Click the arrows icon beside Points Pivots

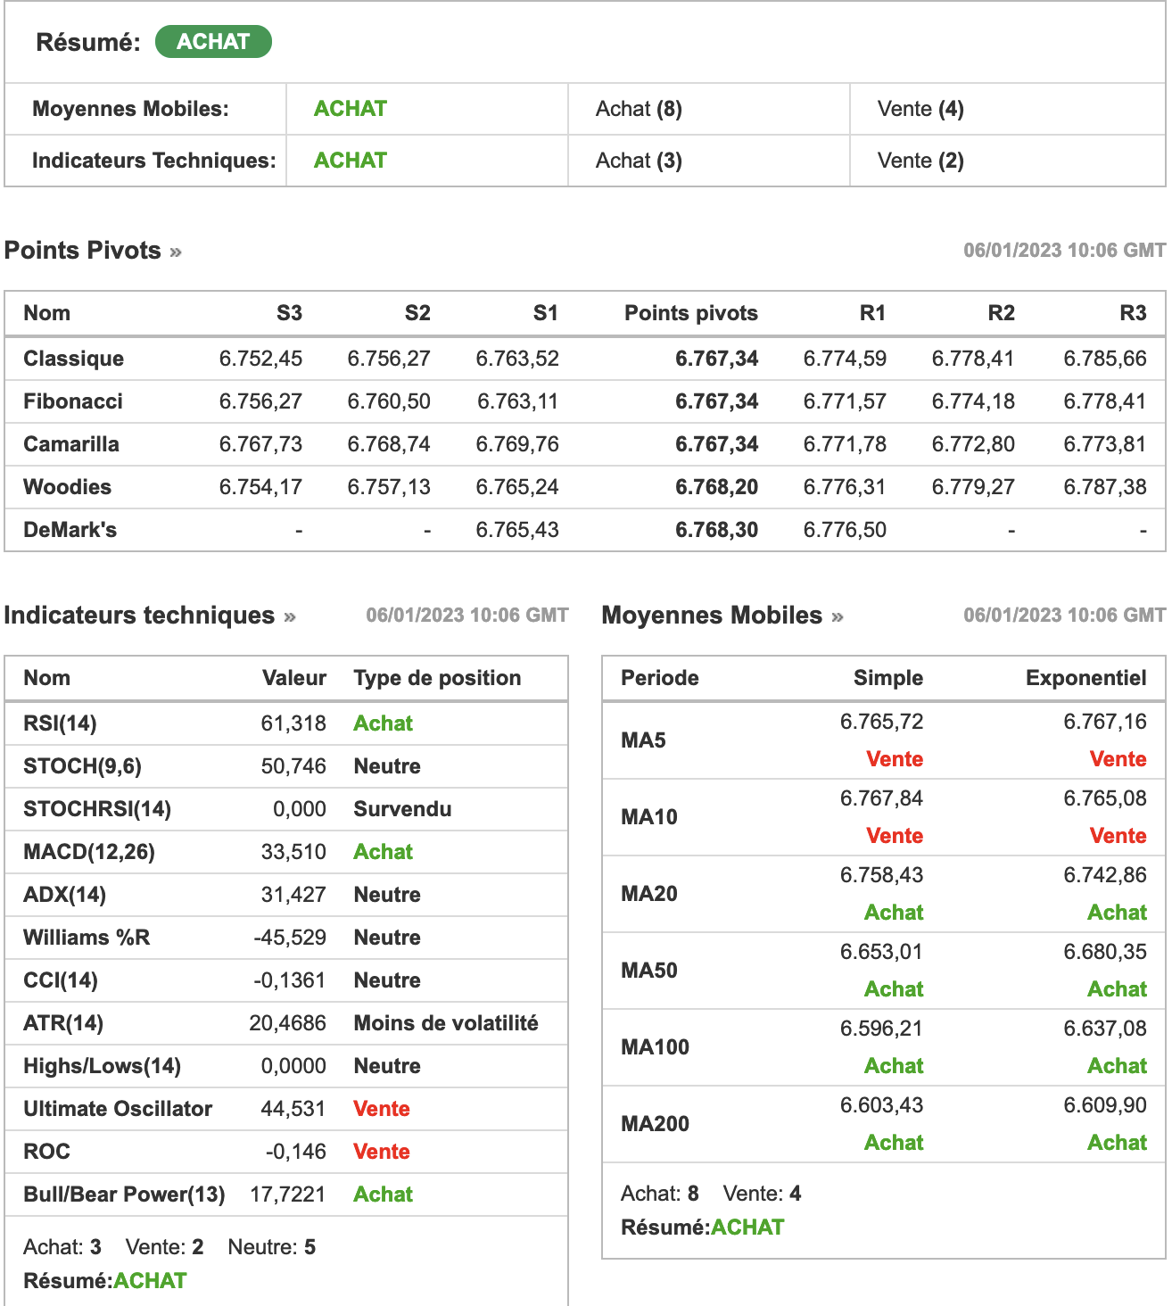(176, 252)
